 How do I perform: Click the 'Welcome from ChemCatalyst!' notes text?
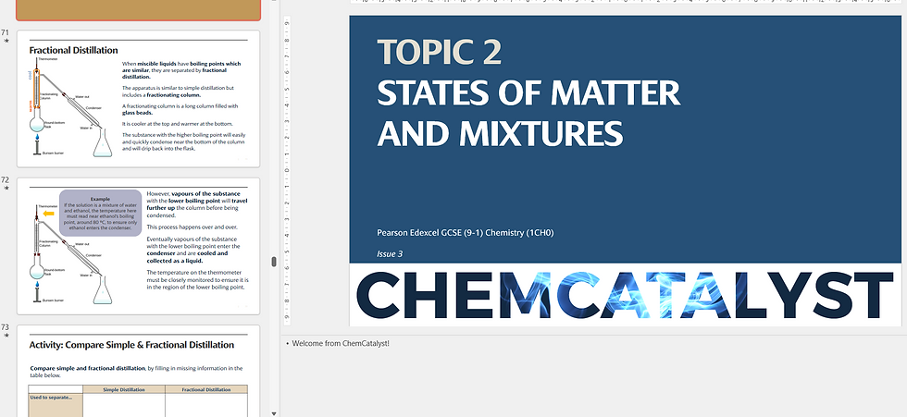pos(341,343)
